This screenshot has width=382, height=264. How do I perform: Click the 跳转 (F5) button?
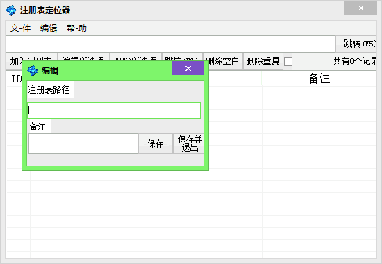point(356,44)
